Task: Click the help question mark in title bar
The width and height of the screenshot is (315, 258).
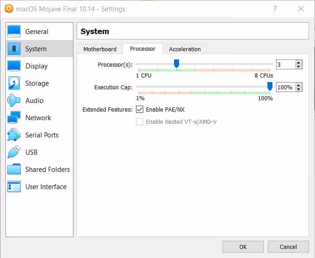Action: click(x=275, y=9)
